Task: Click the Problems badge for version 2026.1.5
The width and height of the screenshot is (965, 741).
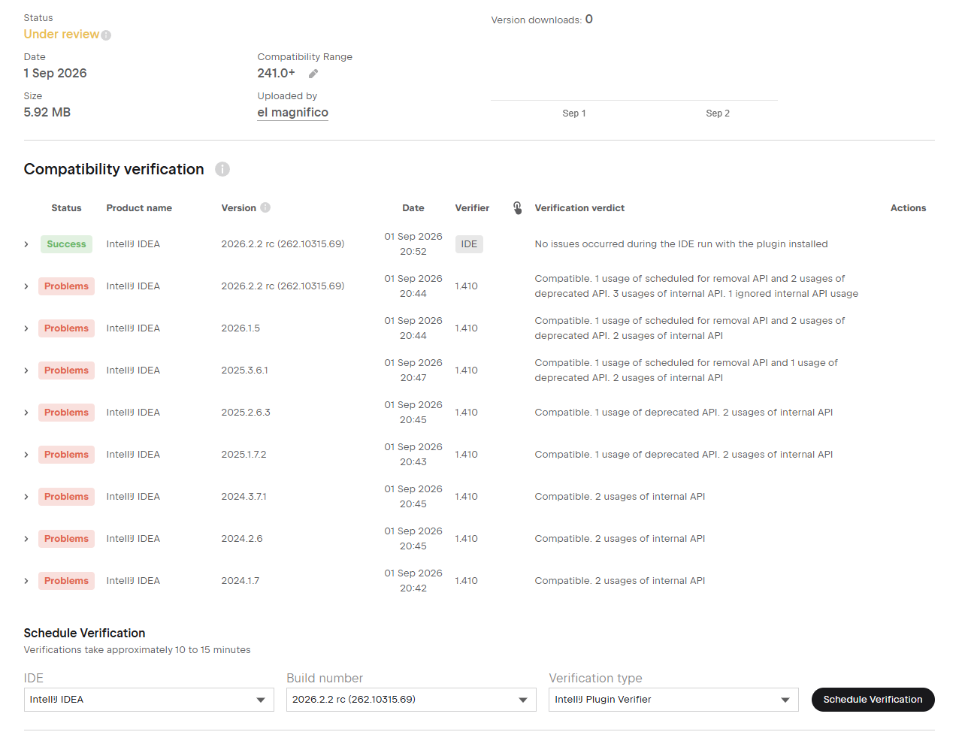Action: click(66, 328)
